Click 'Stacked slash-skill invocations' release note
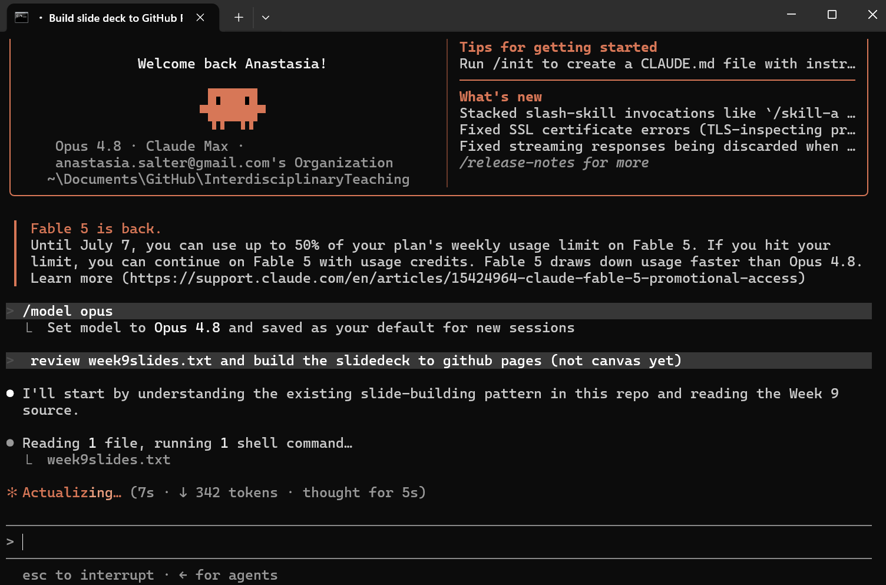Viewport: 886px width, 585px height. [x=657, y=113]
